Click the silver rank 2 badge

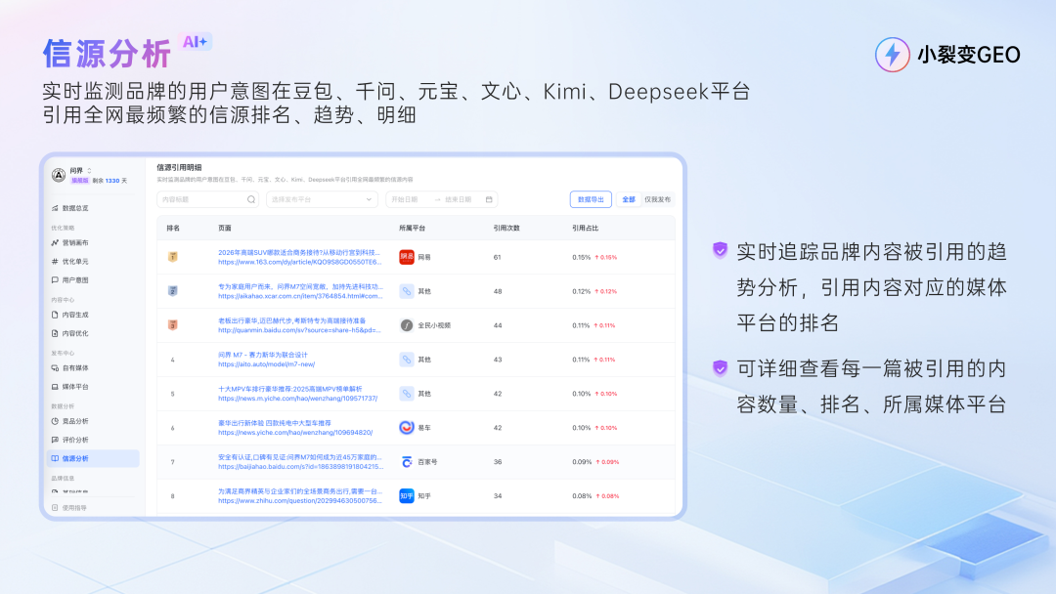click(173, 291)
